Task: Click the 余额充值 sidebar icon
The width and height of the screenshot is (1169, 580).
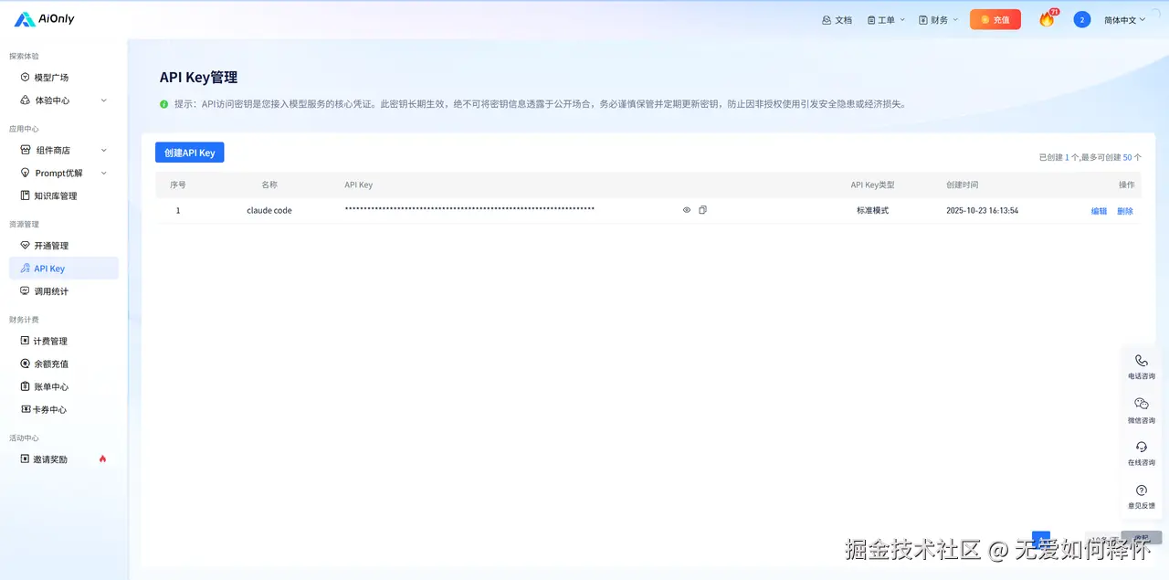Action: coord(26,364)
